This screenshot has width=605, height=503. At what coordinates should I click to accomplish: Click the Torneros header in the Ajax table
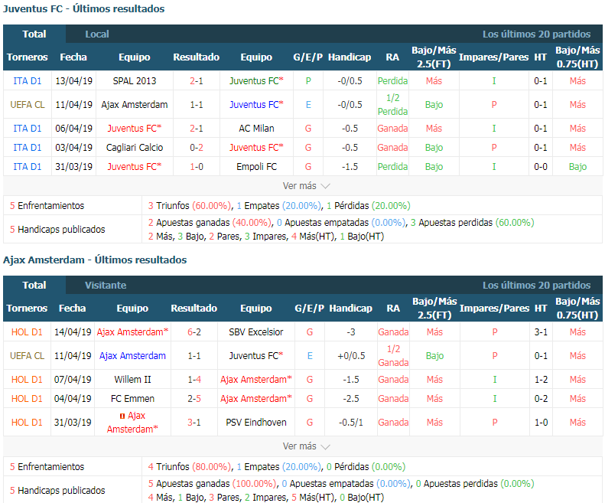coord(27,309)
